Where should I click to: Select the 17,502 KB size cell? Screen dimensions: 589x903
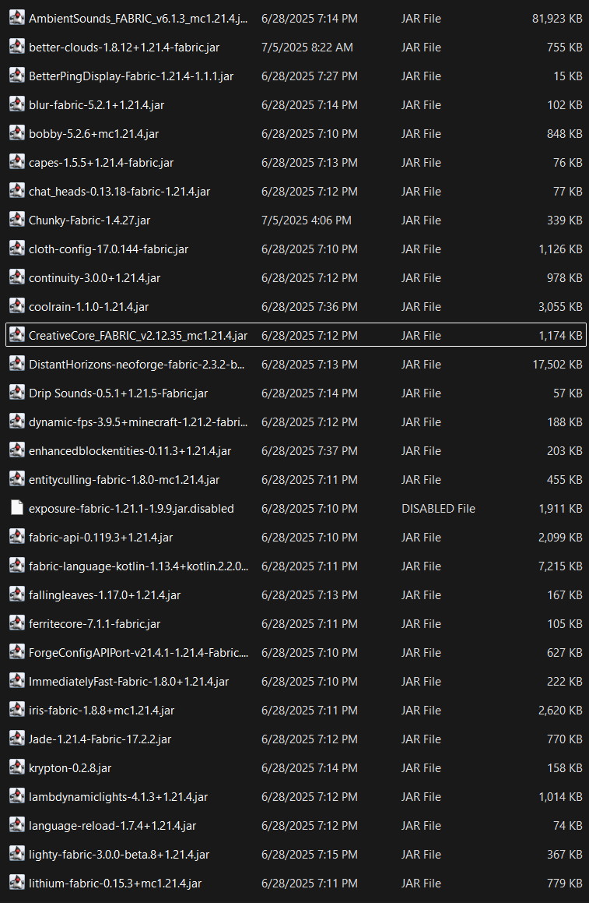(557, 365)
